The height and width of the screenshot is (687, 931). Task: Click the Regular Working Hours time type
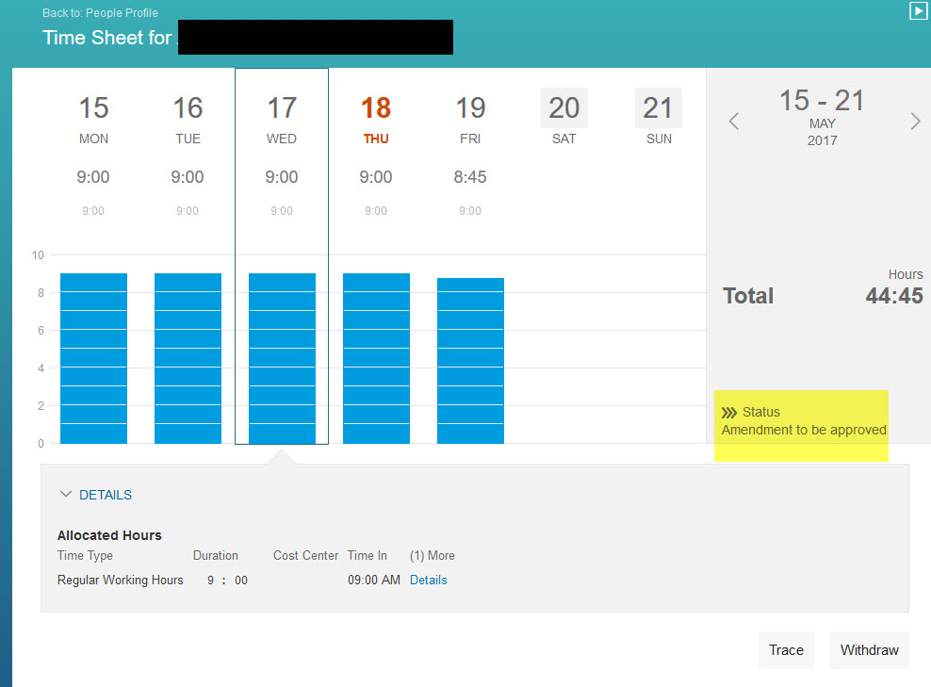click(x=120, y=581)
